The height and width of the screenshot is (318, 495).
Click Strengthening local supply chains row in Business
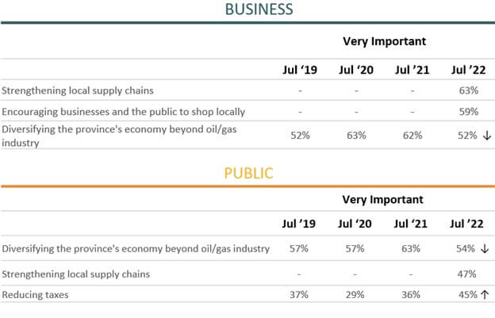click(x=247, y=90)
